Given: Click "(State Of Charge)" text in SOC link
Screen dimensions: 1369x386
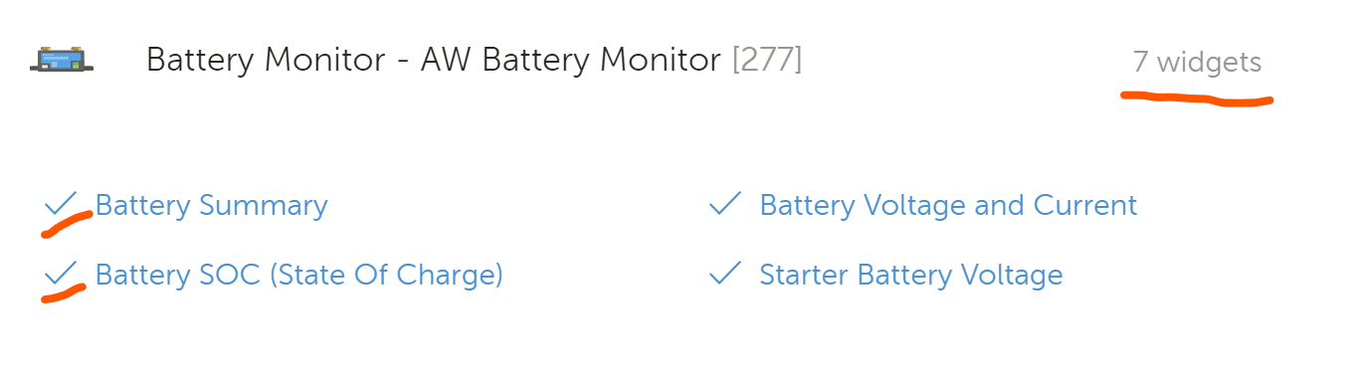Looking at the screenshot, I should click(x=386, y=275).
